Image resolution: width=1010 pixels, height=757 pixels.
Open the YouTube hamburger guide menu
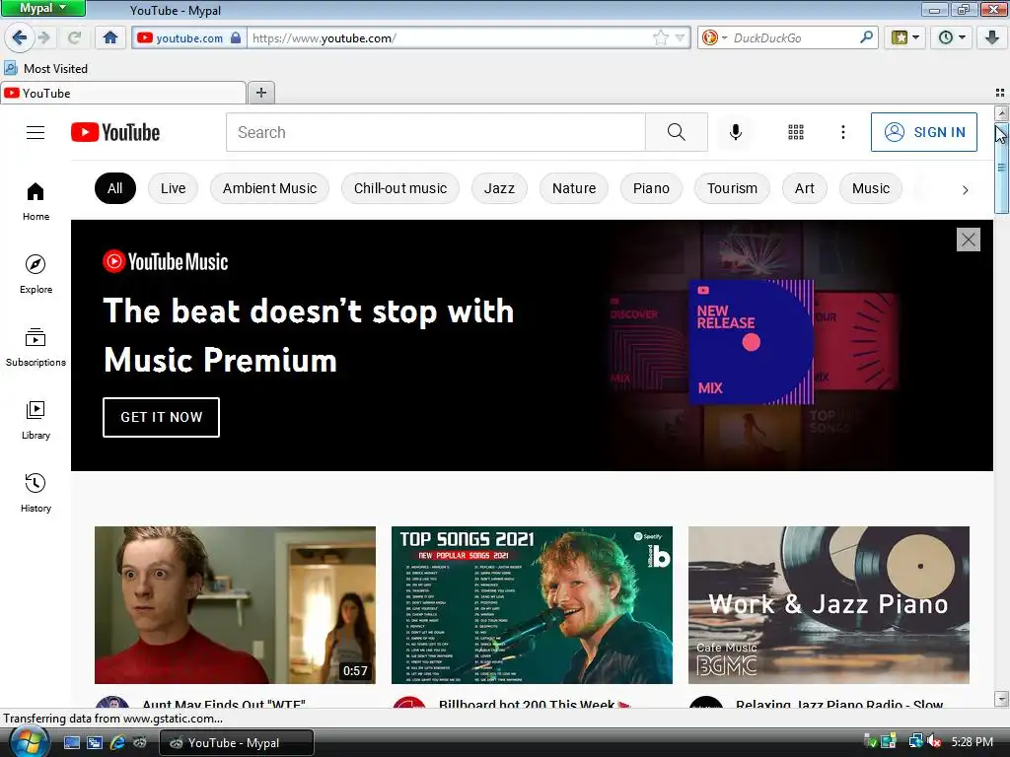coord(36,133)
